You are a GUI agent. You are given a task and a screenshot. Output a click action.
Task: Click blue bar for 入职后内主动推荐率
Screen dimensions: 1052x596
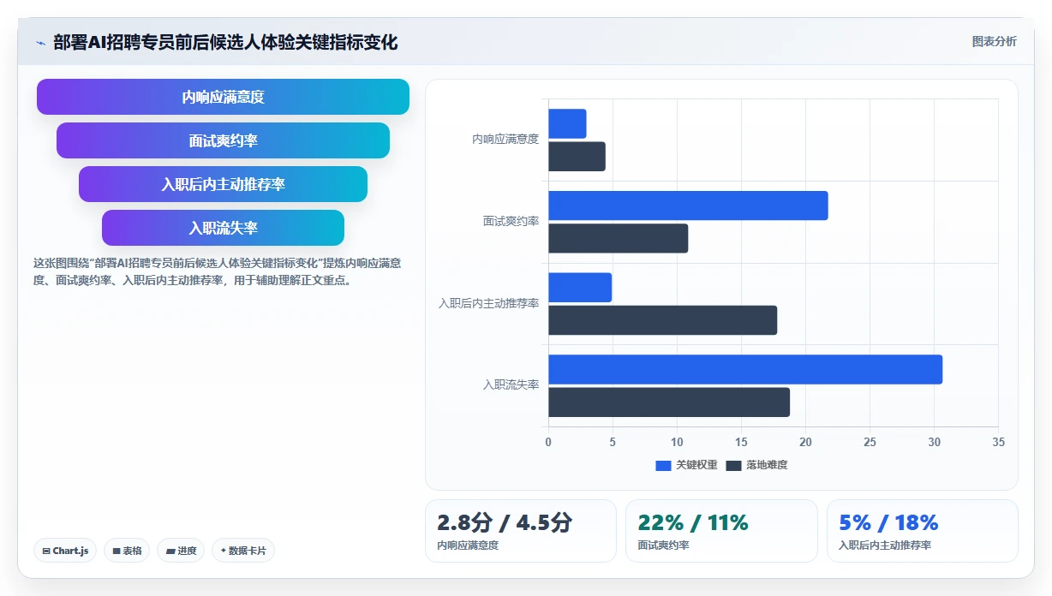click(580, 287)
